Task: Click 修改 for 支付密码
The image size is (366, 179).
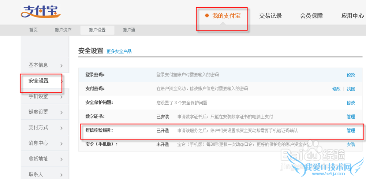Action: coord(336,89)
